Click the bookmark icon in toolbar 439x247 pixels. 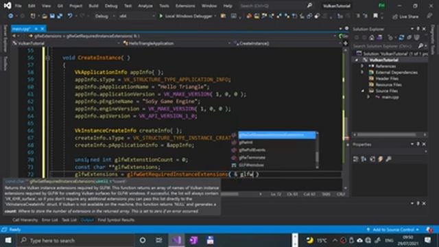click(x=375, y=16)
